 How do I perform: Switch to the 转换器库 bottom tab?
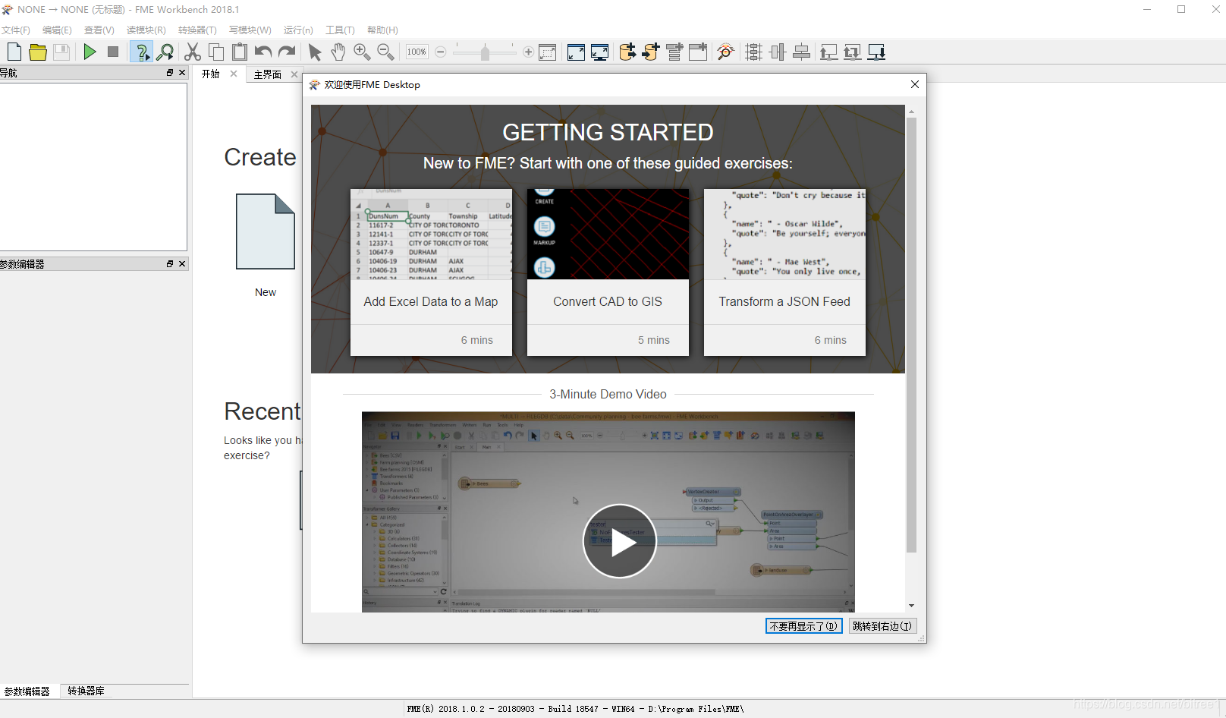coord(86,691)
